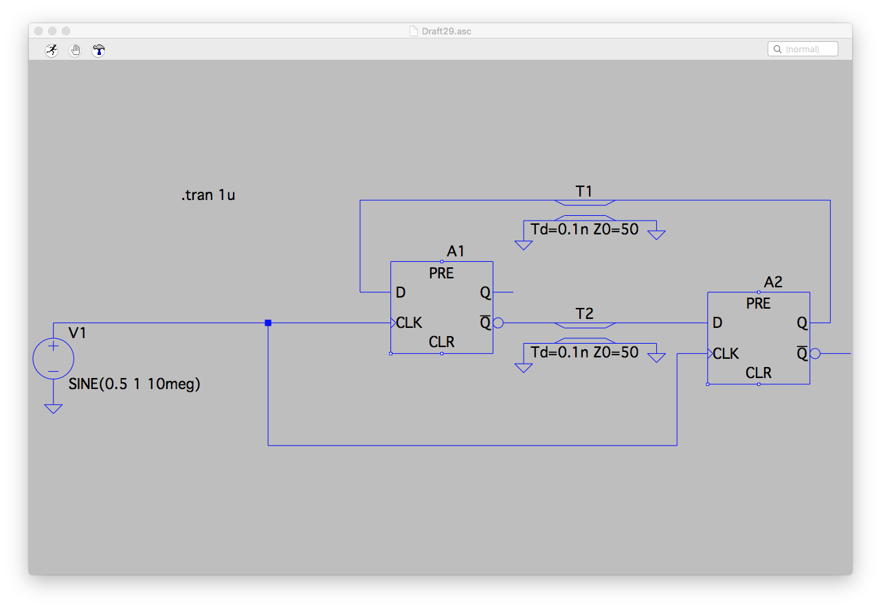The height and width of the screenshot is (609, 881).
Task: Select the A1 flip-flop component body
Action: tap(442, 307)
